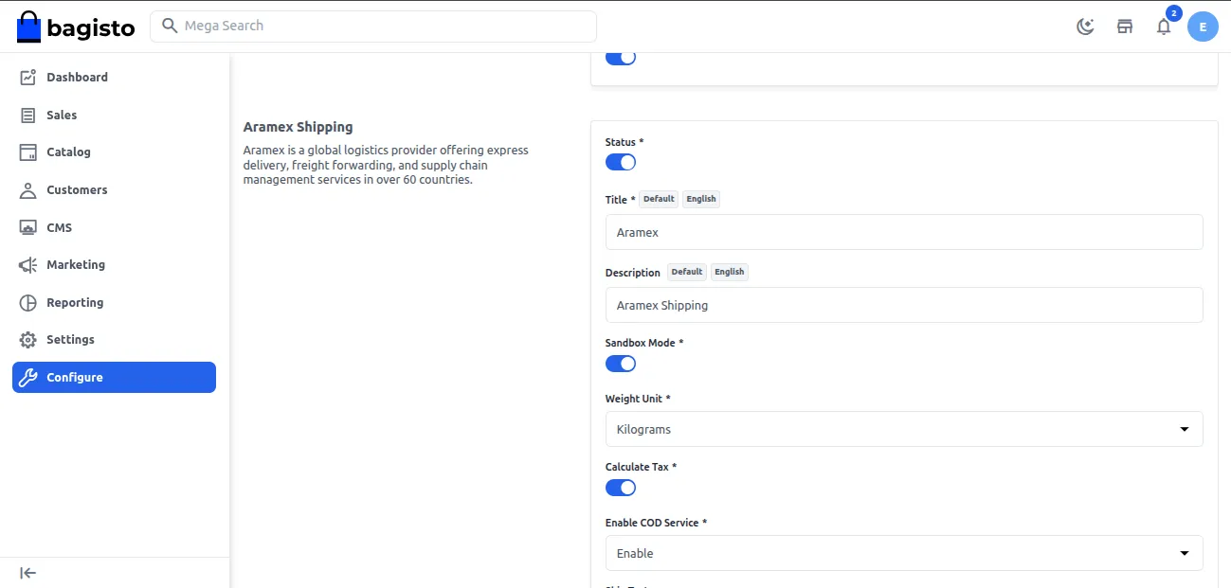
Task: Open the Enable COD Service dropdown
Action: (904, 553)
